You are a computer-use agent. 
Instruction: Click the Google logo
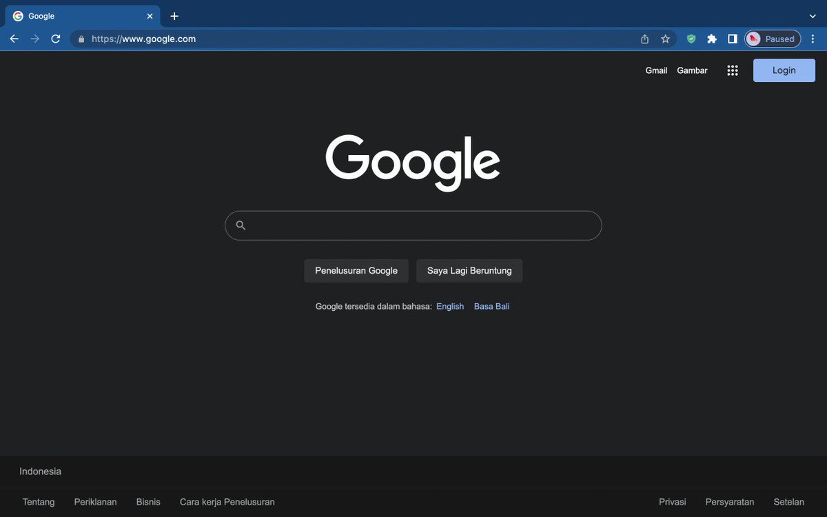(413, 163)
